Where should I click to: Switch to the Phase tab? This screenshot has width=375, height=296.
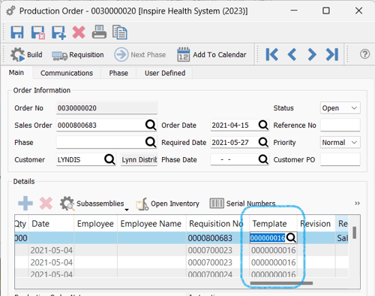(118, 73)
